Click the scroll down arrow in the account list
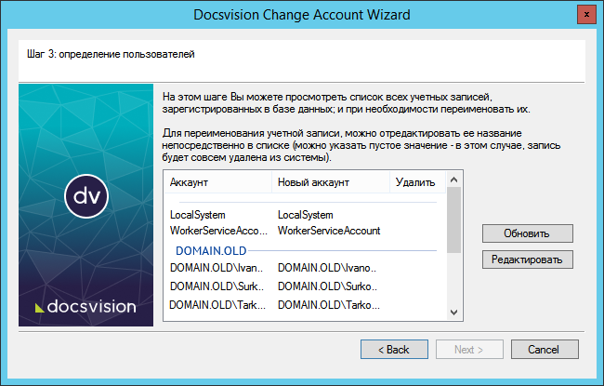The width and height of the screenshot is (604, 386). [x=454, y=313]
